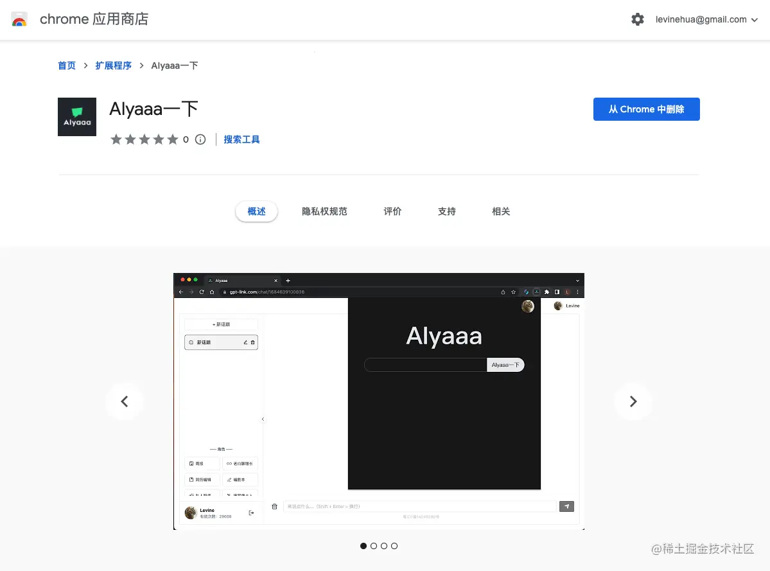Select the second carousel dot
The width and height of the screenshot is (770, 571).
point(374,546)
